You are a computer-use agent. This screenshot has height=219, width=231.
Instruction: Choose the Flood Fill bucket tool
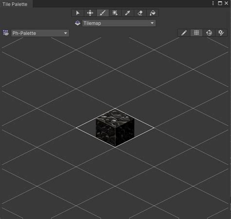[x=153, y=13]
